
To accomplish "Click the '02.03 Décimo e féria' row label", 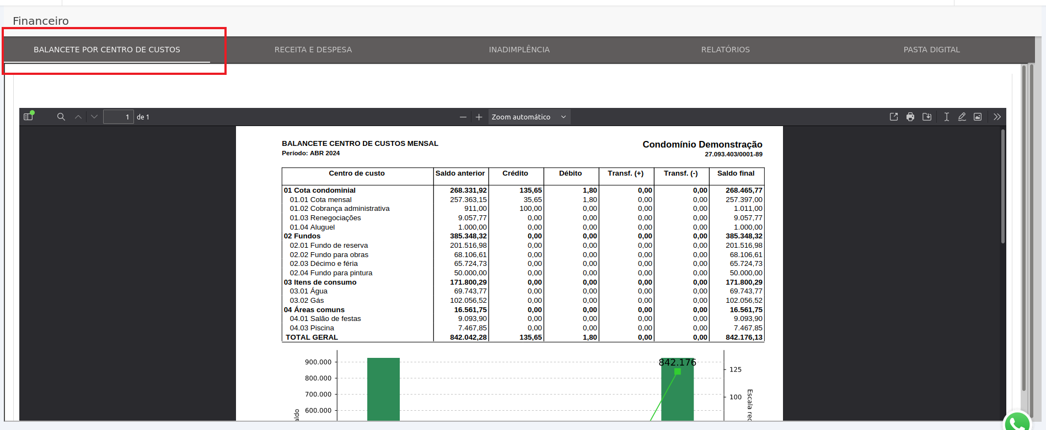I will [324, 264].
